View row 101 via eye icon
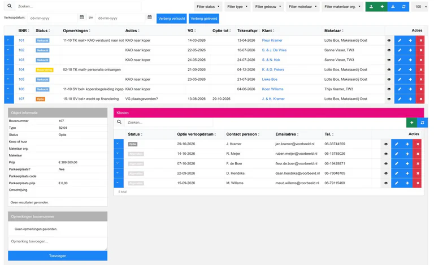The width and height of the screenshot is (434, 265). [389, 40]
